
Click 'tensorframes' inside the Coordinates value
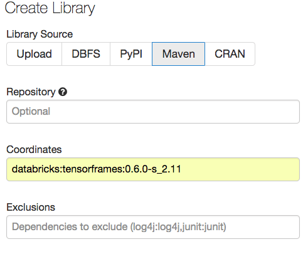click(92, 169)
